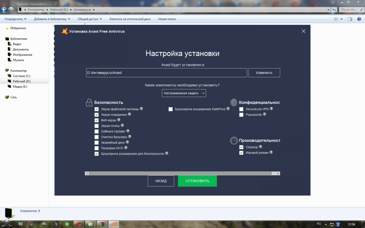Select Компьютер in address breadcrumb
Viewport: 365px width, 228px height.
[36, 9]
